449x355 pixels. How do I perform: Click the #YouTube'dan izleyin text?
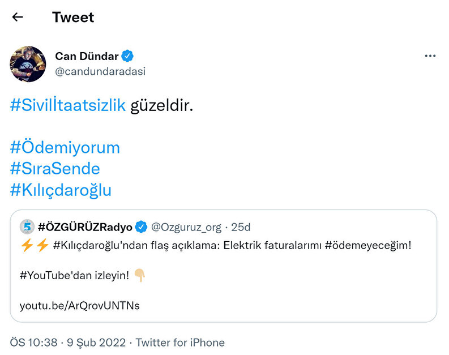(74, 276)
